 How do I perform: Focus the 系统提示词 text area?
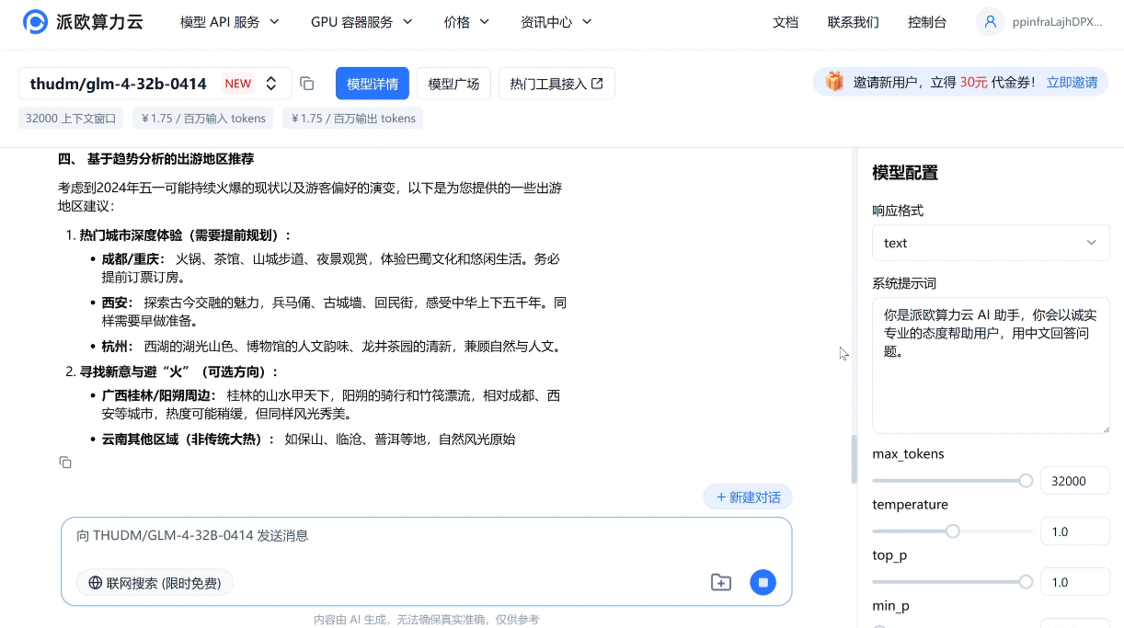pos(991,365)
